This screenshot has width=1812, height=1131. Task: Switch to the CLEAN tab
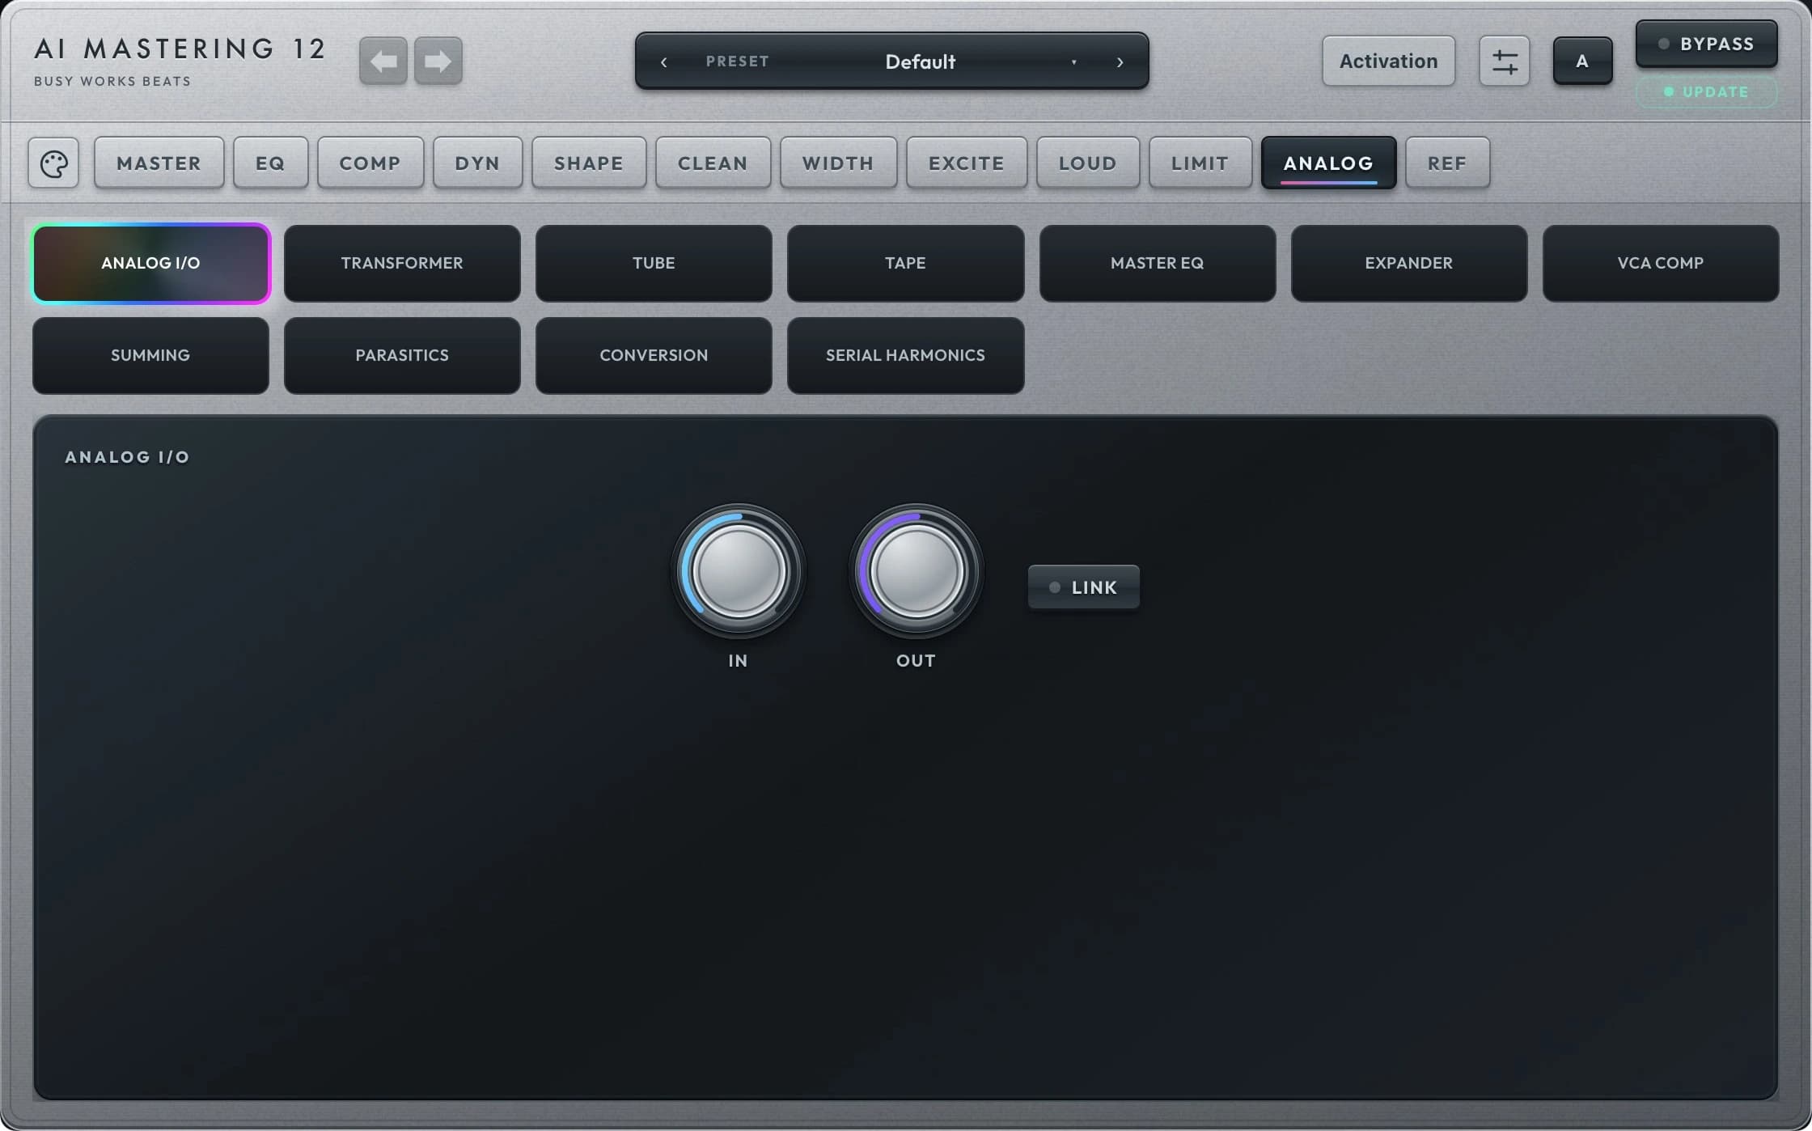click(713, 163)
